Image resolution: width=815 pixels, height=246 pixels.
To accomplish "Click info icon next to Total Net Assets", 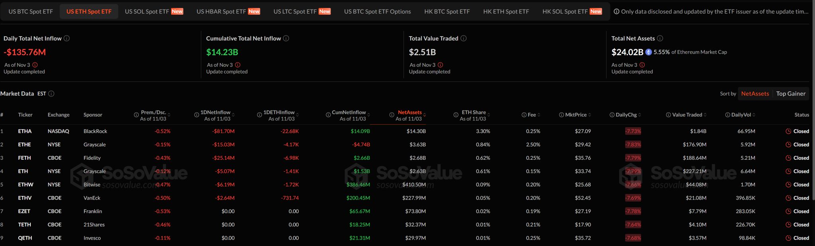I will [x=660, y=39].
